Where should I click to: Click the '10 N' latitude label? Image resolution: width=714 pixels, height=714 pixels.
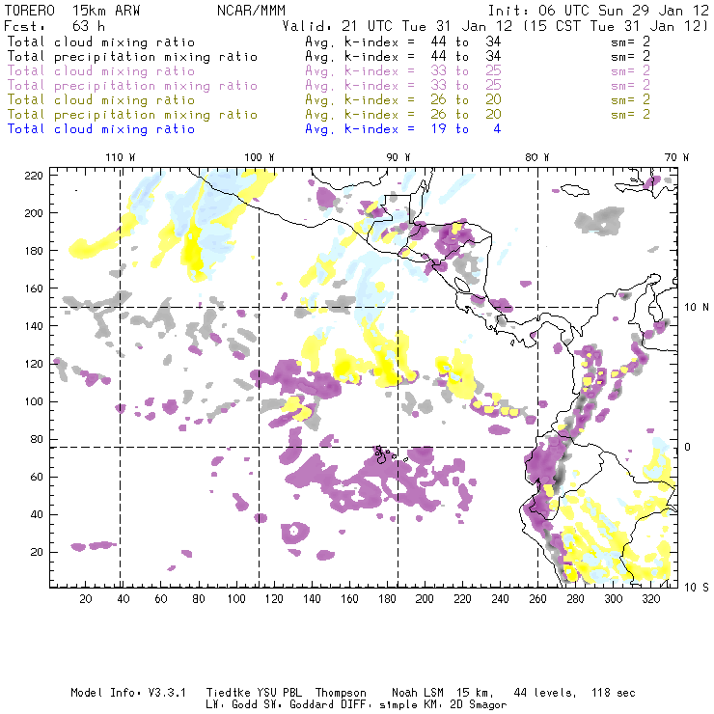pyautogui.click(x=697, y=308)
